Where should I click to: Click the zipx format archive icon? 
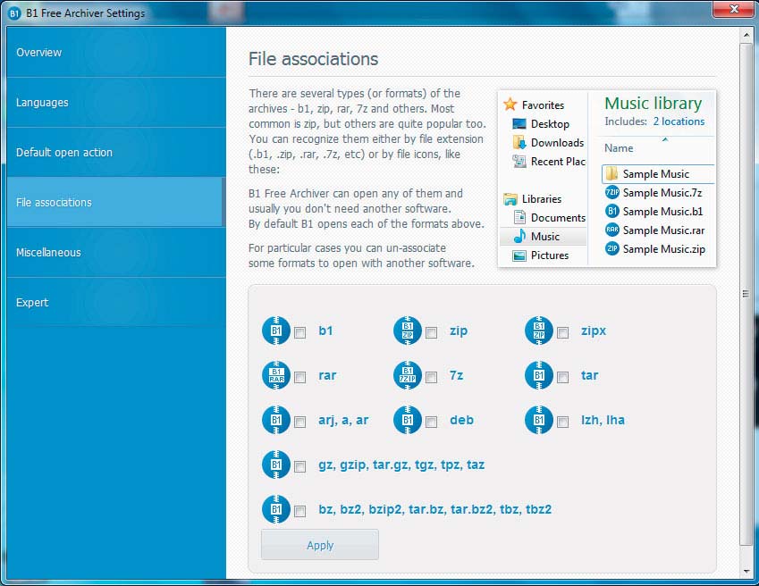click(x=539, y=331)
